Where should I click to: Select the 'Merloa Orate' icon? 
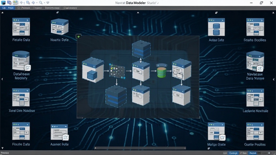pyautogui.click(x=217, y=132)
